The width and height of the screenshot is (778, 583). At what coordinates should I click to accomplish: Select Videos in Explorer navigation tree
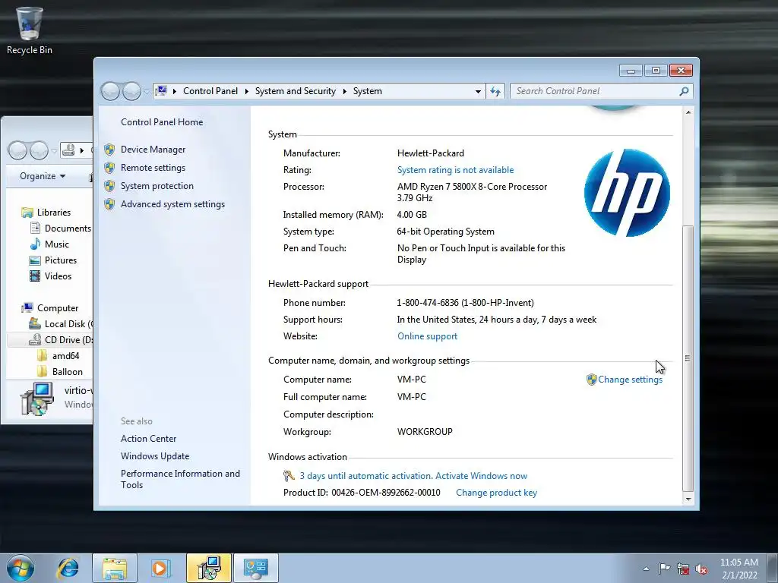[x=58, y=276]
